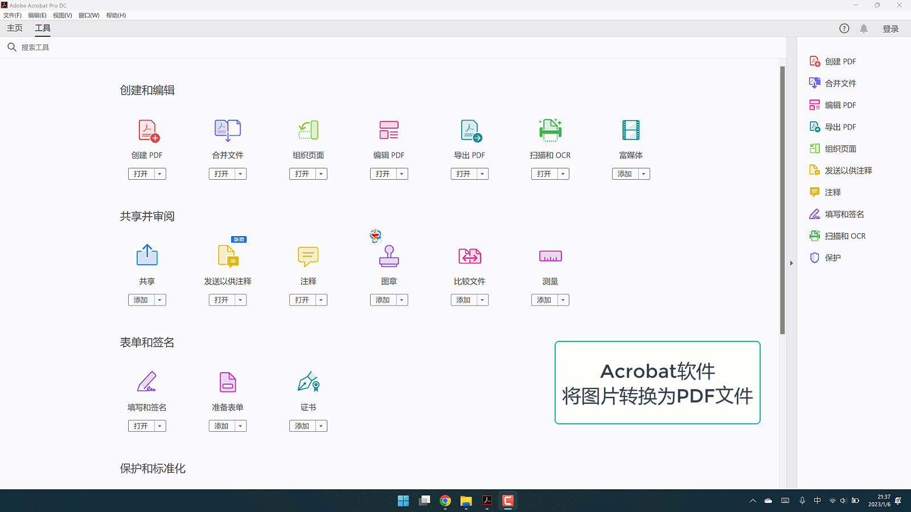Click 打开 button under 扫描和 OCR
The width and height of the screenshot is (911, 512).
pyautogui.click(x=544, y=174)
